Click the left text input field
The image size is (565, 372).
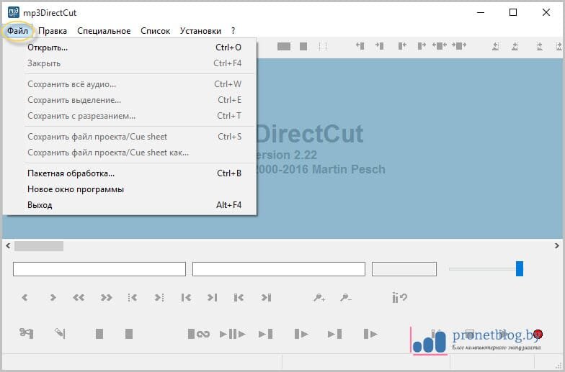click(99, 269)
